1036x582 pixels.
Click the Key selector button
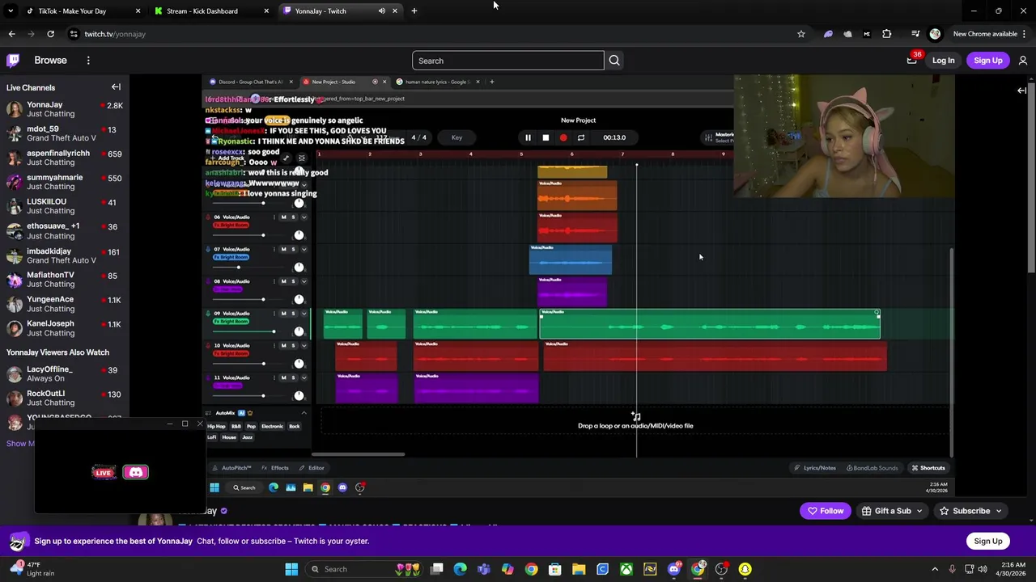tap(456, 137)
